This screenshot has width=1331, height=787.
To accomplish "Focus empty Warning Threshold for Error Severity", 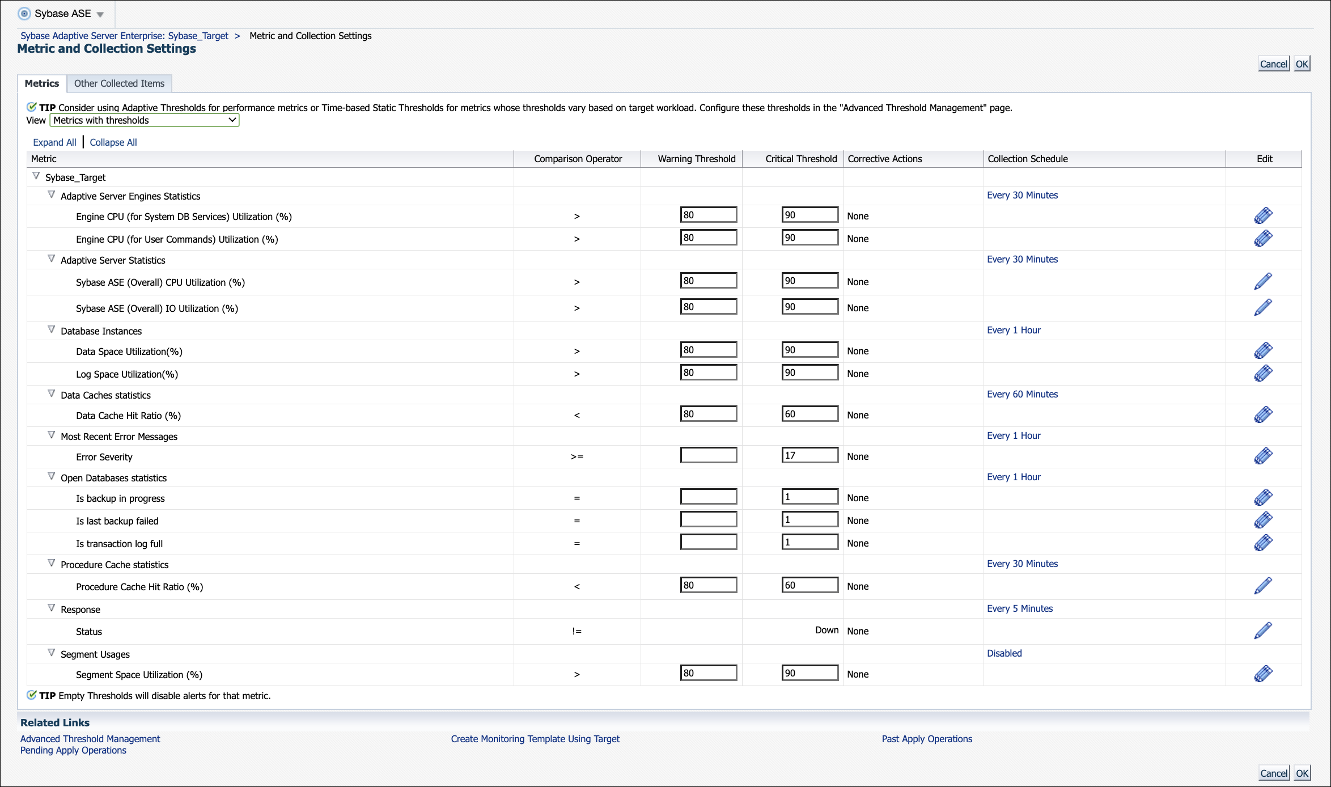I will 709,455.
